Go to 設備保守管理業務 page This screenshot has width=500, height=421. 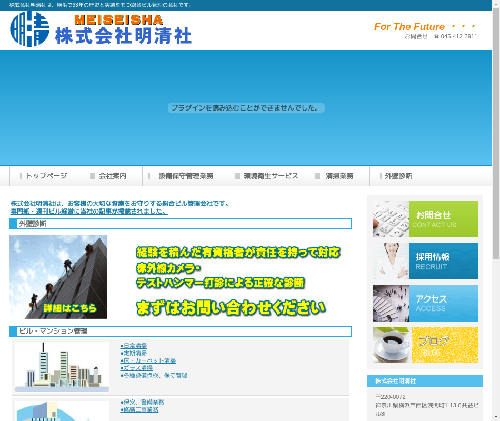tap(186, 176)
